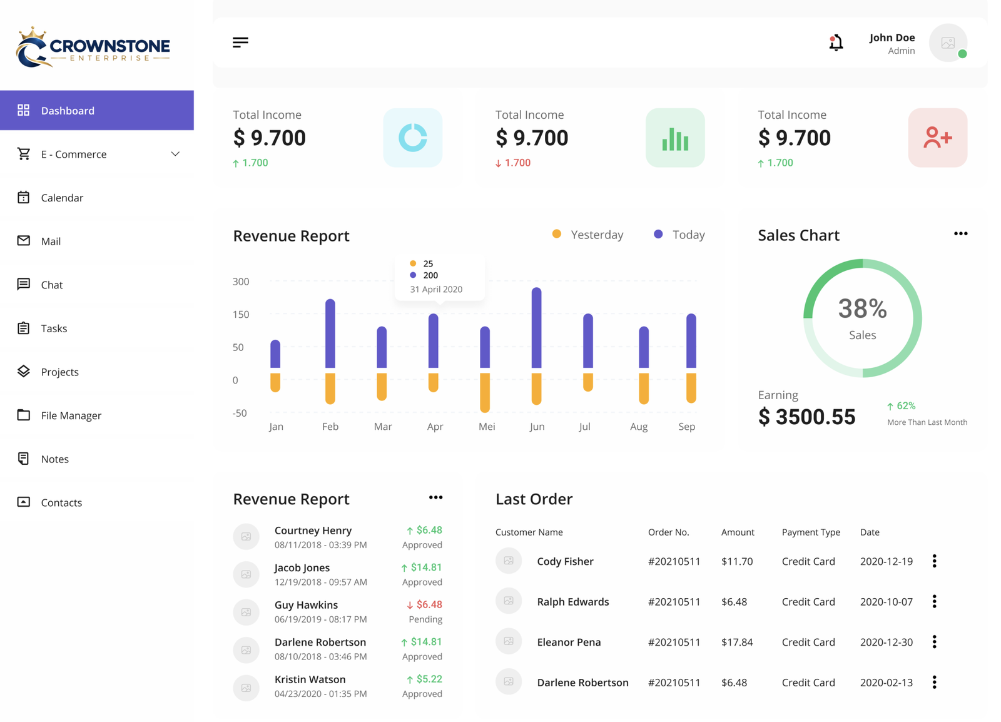Click the Tasks clipboard icon
This screenshot has height=722, width=1001.
pyautogui.click(x=23, y=328)
